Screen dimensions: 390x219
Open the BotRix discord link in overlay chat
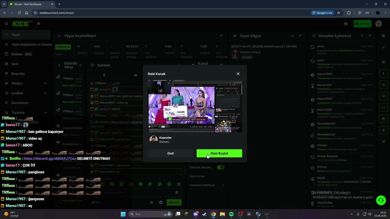(x=50, y=158)
